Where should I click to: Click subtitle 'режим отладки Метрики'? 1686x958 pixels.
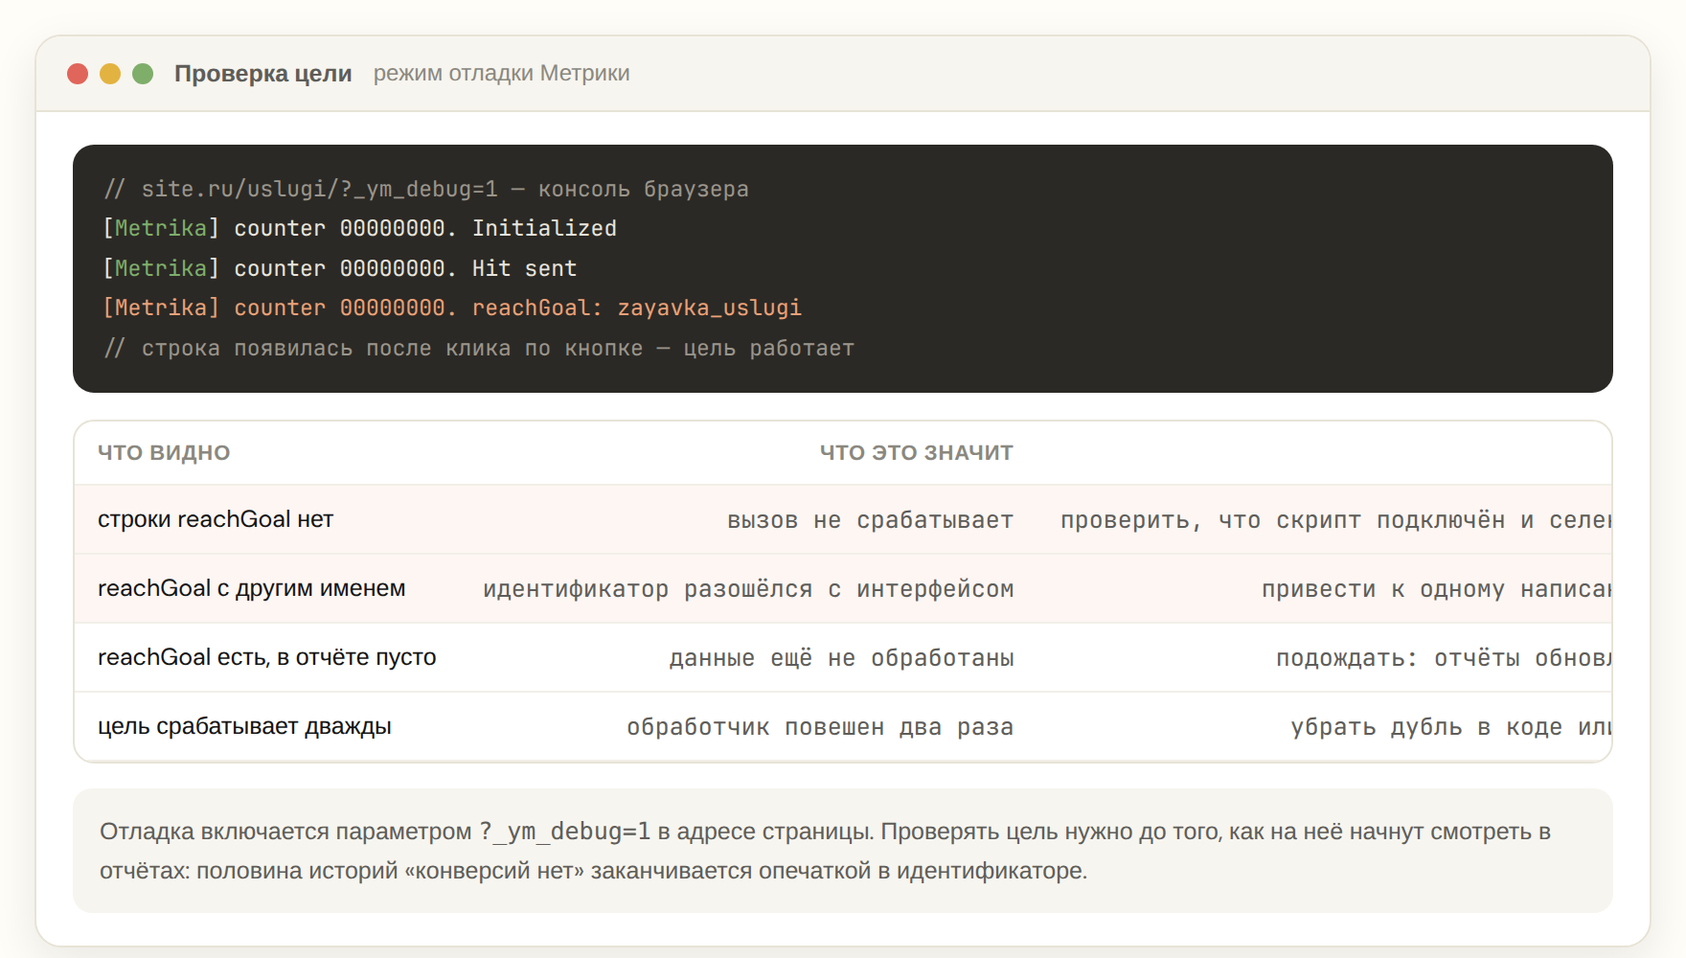coord(501,74)
